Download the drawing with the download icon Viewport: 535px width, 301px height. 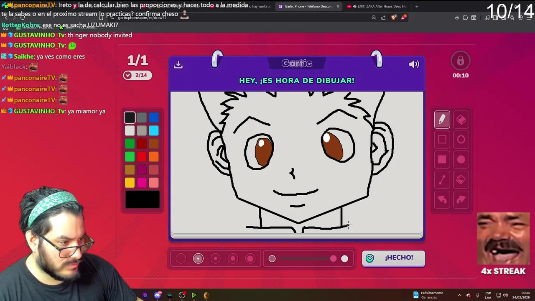tap(178, 64)
